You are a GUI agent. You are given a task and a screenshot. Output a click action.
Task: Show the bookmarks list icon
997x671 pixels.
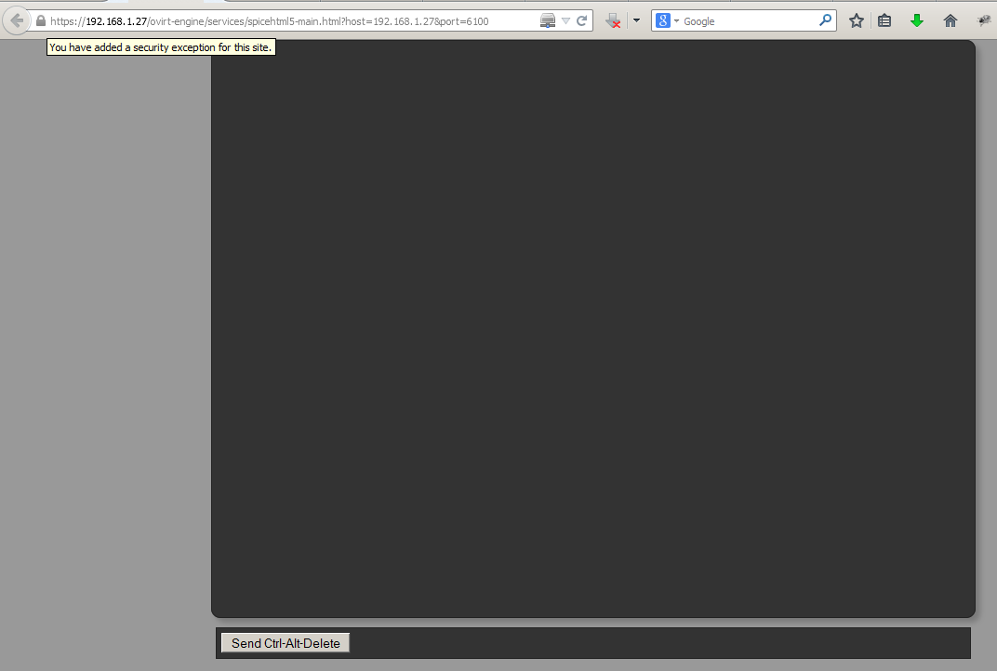(x=885, y=20)
